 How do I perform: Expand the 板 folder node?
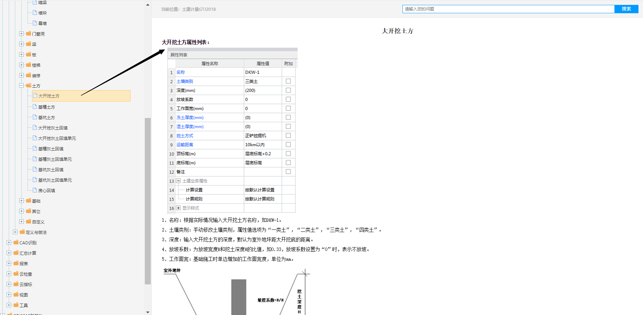[x=22, y=55]
